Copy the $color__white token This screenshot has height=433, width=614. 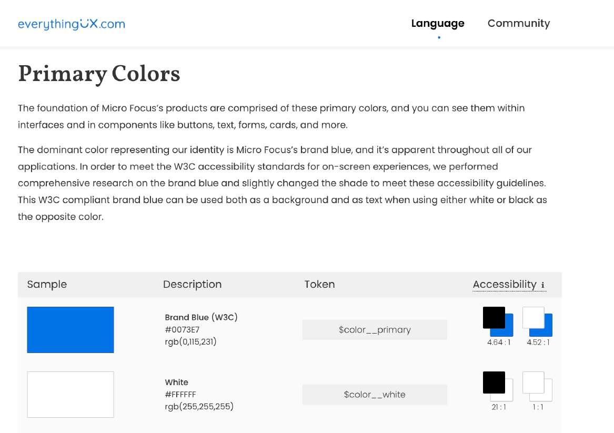coord(375,395)
